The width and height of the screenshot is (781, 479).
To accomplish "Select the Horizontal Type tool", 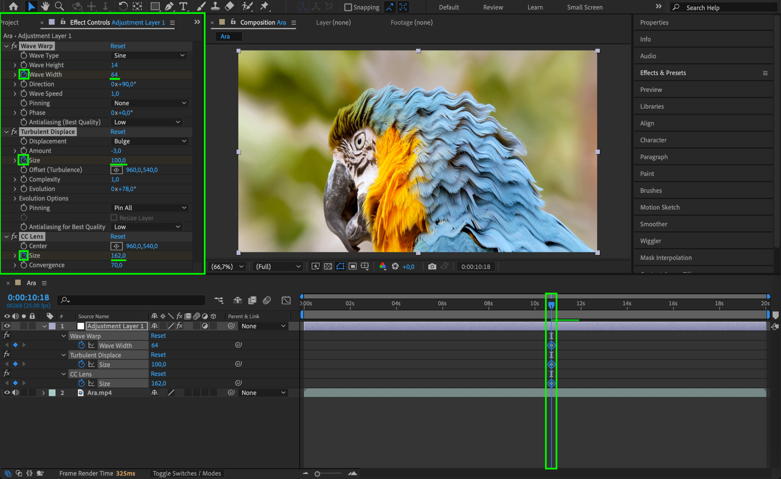I will coord(183,6).
